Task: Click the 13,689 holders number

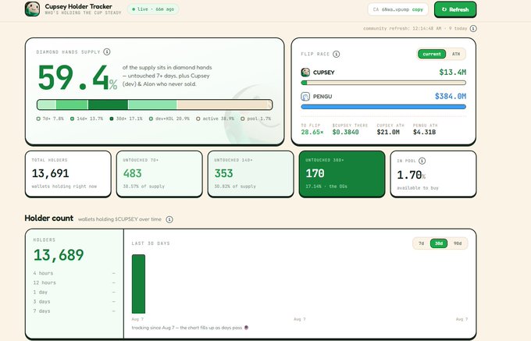Action: (59, 255)
